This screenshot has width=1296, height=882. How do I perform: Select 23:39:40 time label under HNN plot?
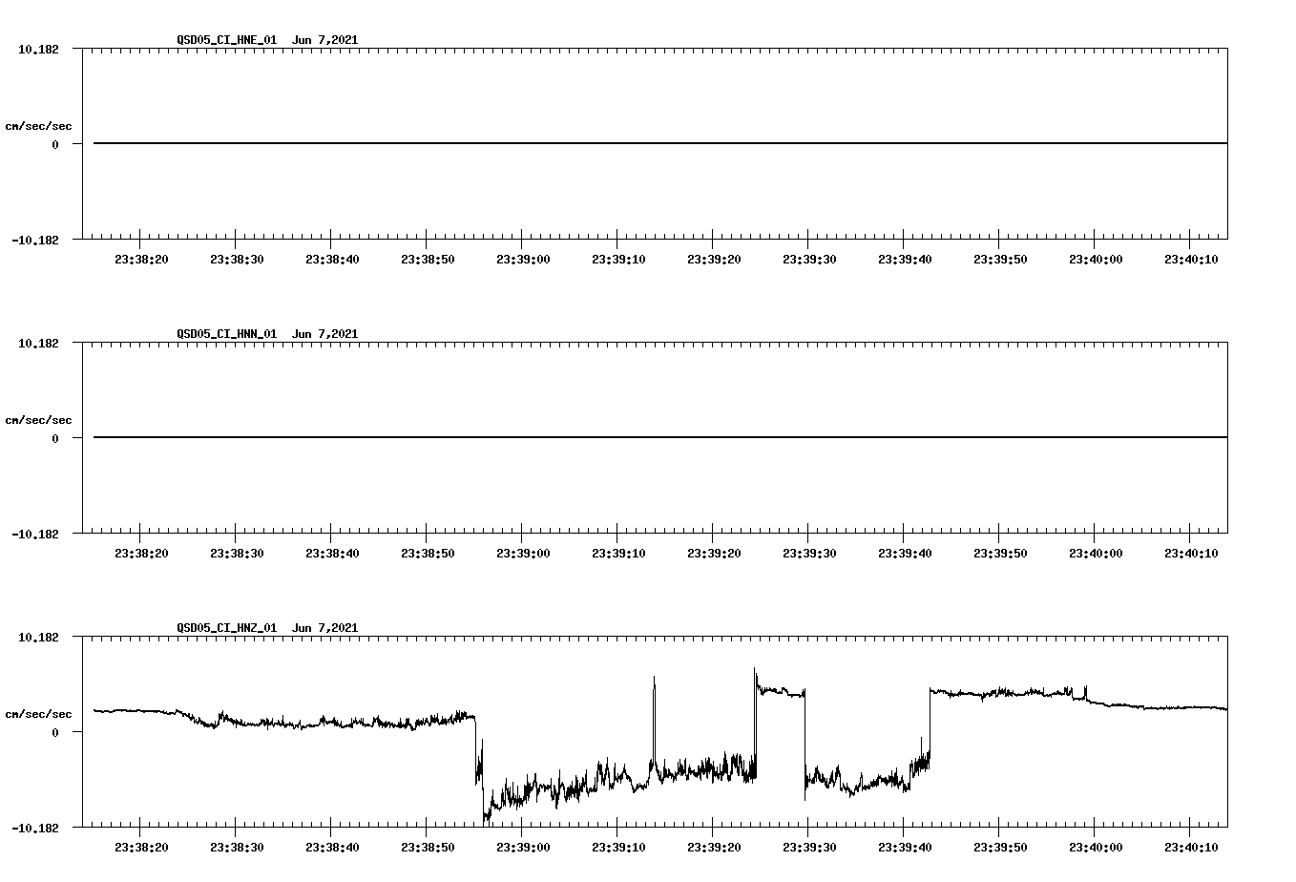(905, 554)
